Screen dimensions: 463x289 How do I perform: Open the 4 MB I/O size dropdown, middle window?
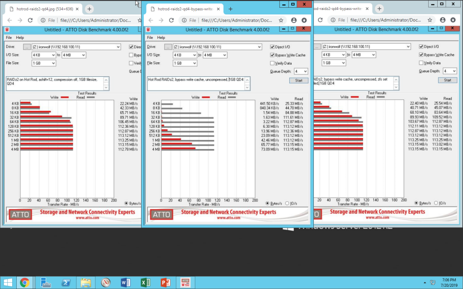pyautogui.click(x=215, y=55)
